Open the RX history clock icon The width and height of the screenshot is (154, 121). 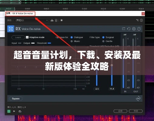coord(129,29)
